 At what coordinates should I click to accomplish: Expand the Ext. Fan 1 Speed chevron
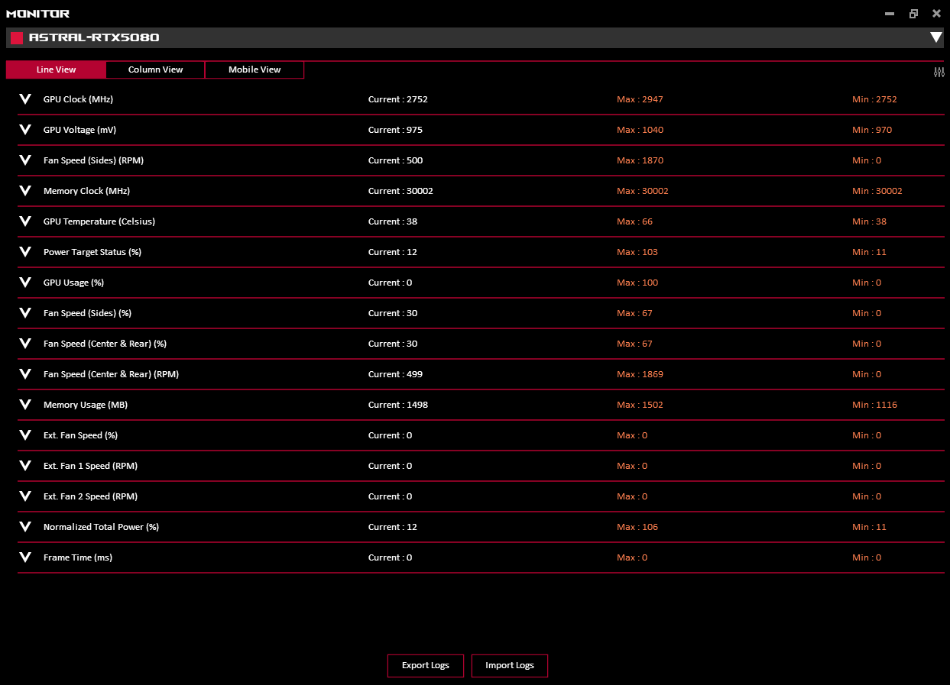coord(25,466)
